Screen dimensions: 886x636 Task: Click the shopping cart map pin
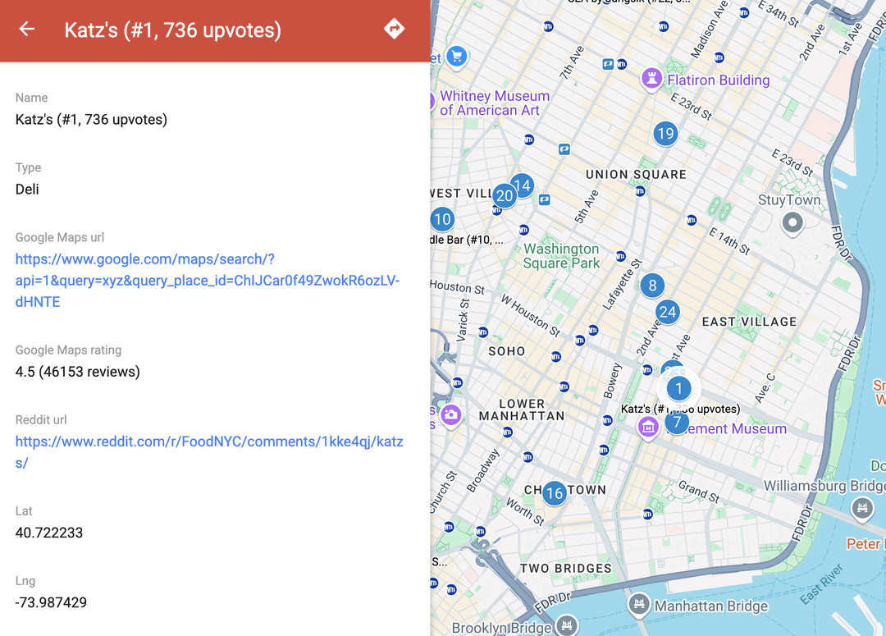(457, 57)
